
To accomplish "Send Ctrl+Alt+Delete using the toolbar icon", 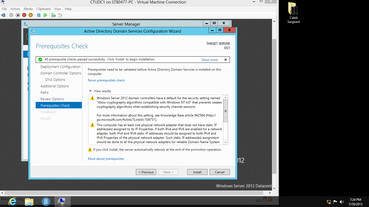I will click(x=3, y=15).
